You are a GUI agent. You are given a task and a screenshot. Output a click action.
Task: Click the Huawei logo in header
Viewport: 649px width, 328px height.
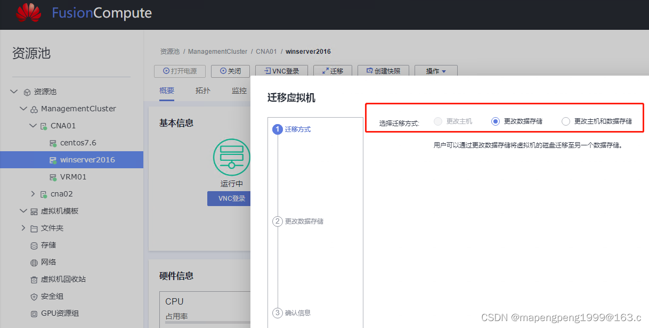[28, 13]
